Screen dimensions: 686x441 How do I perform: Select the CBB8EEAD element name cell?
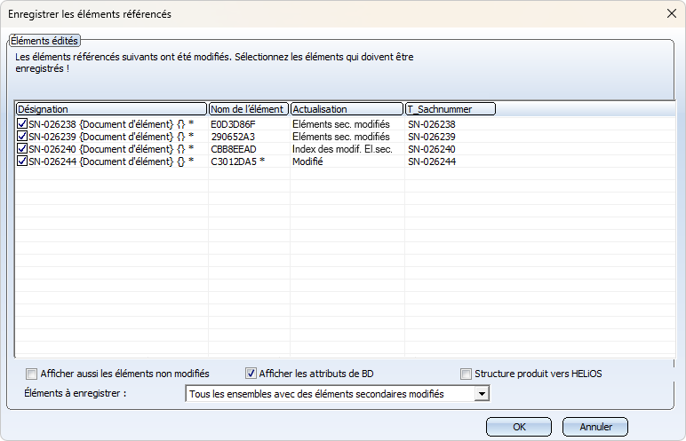click(233, 149)
